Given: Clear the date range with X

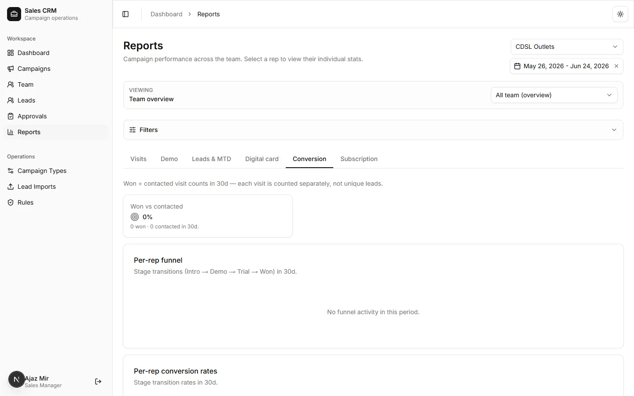Looking at the screenshot, I should [x=616, y=66].
